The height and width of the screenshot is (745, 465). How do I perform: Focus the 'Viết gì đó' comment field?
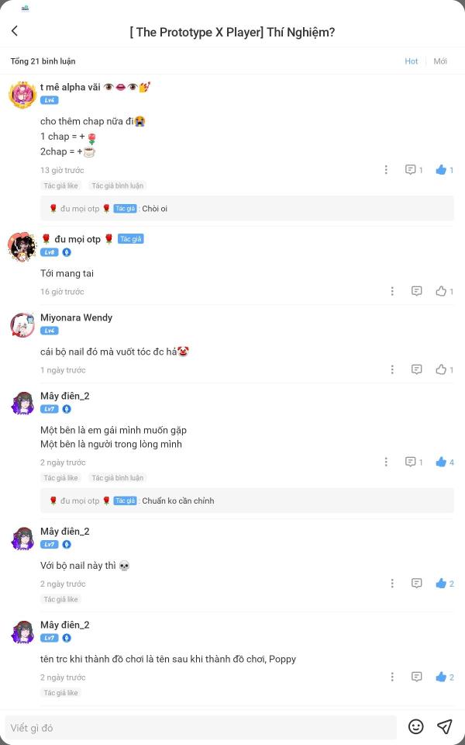[x=201, y=727]
